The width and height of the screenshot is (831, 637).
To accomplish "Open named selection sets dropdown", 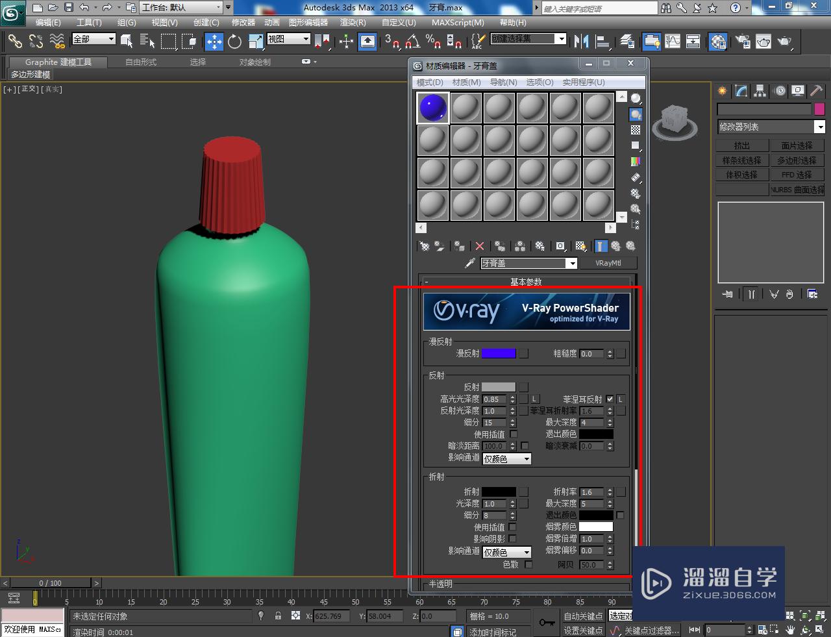I will 528,39.
